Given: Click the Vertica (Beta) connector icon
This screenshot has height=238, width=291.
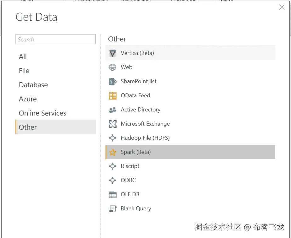Looking at the screenshot, I should pos(112,53).
